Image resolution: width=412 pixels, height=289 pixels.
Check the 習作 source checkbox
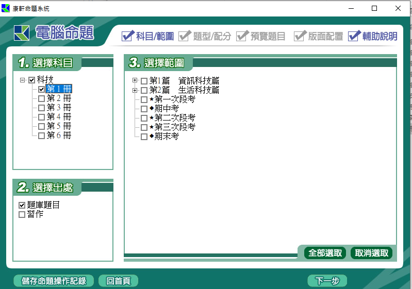point(22,214)
